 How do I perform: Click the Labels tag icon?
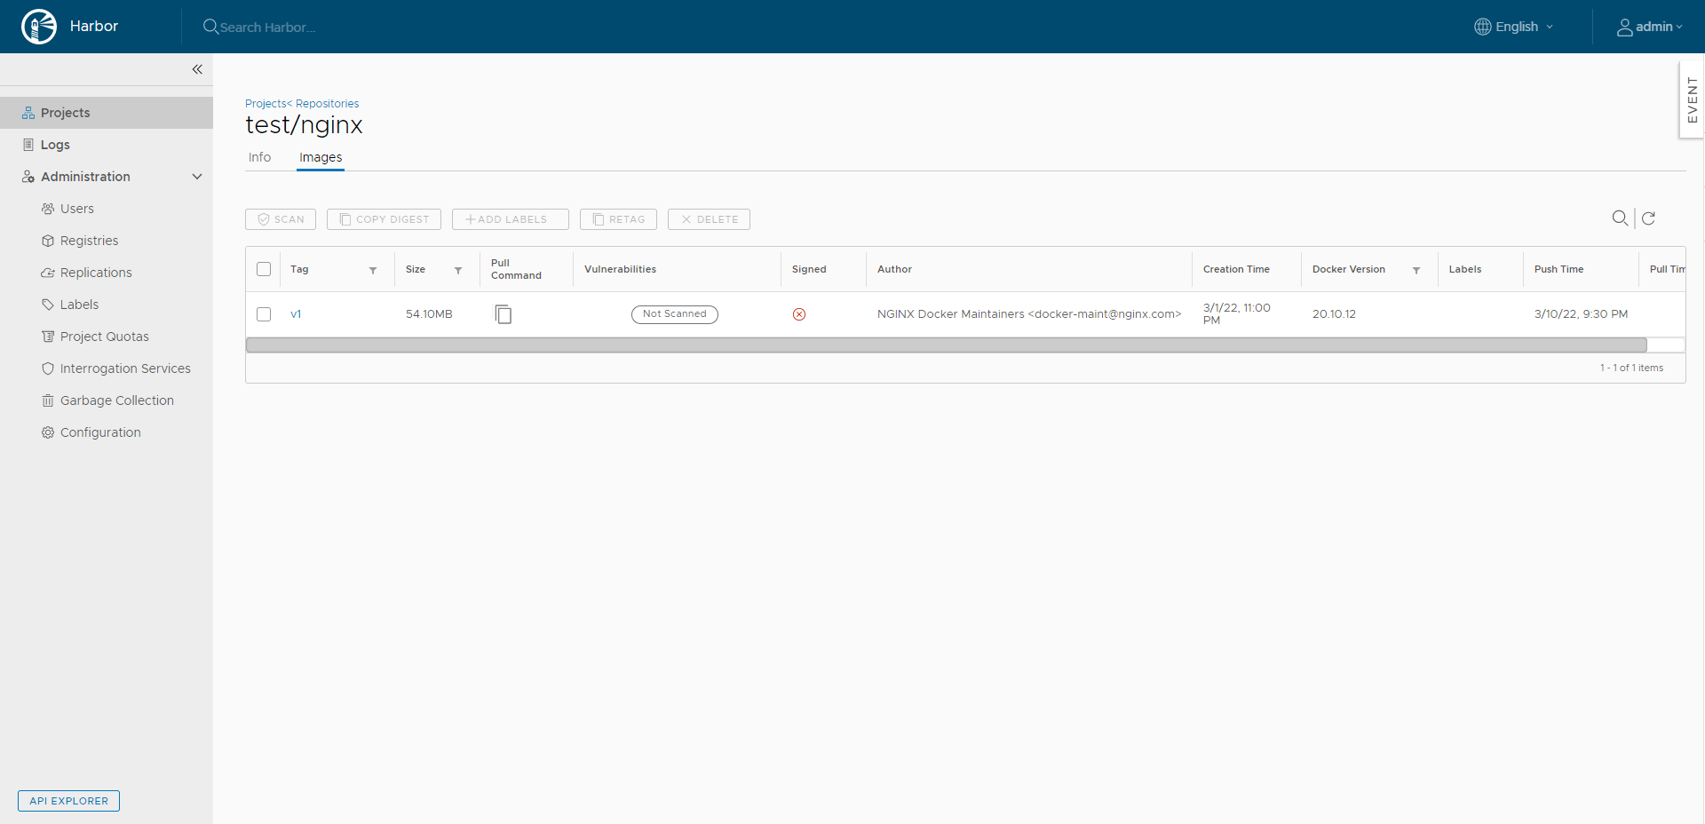(x=48, y=305)
